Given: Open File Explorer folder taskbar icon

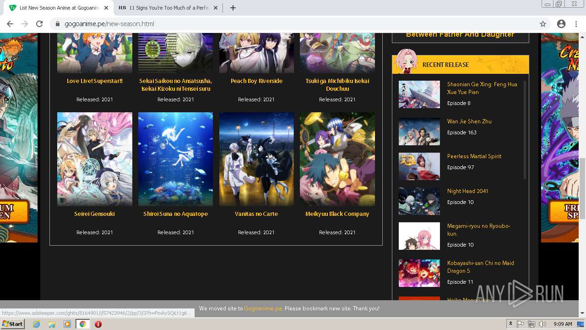Looking at the screenshot, I should tap(52, 324).
